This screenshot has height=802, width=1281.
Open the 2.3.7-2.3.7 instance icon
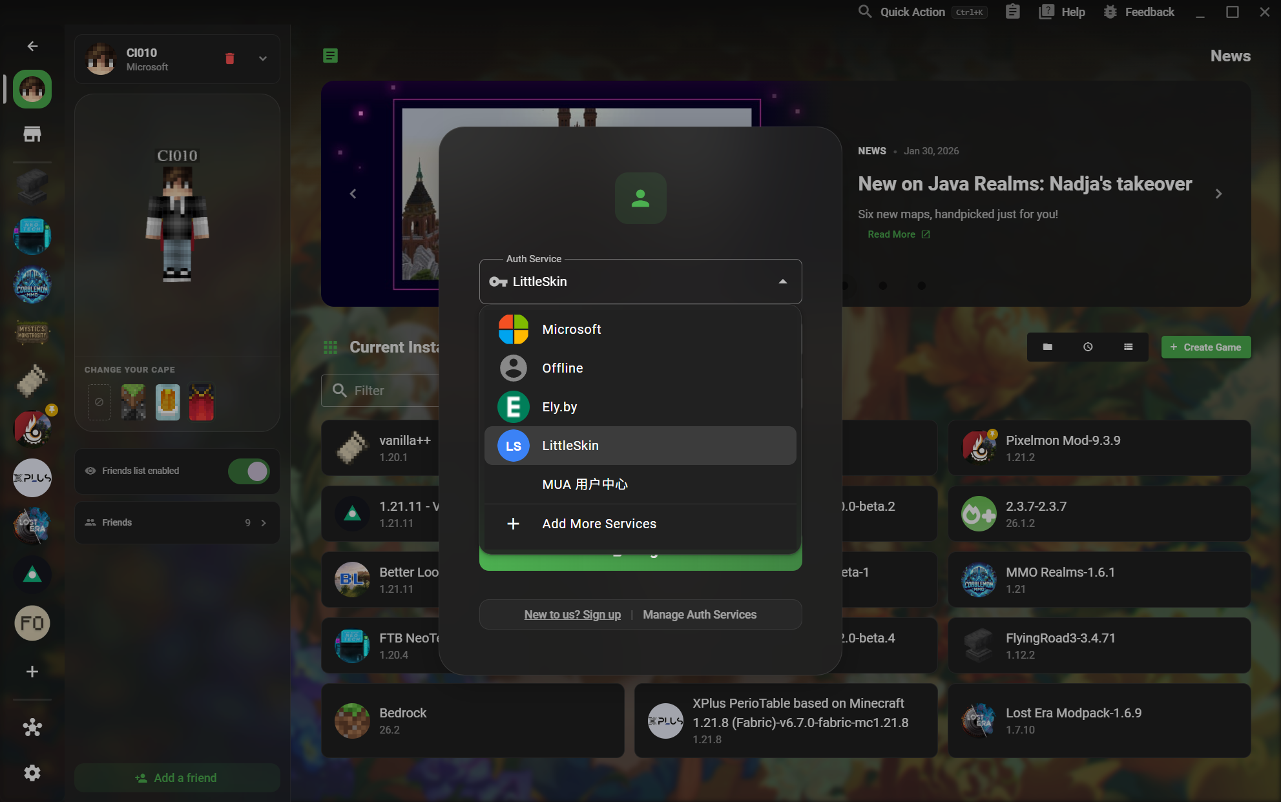click(x=979, y=514)
